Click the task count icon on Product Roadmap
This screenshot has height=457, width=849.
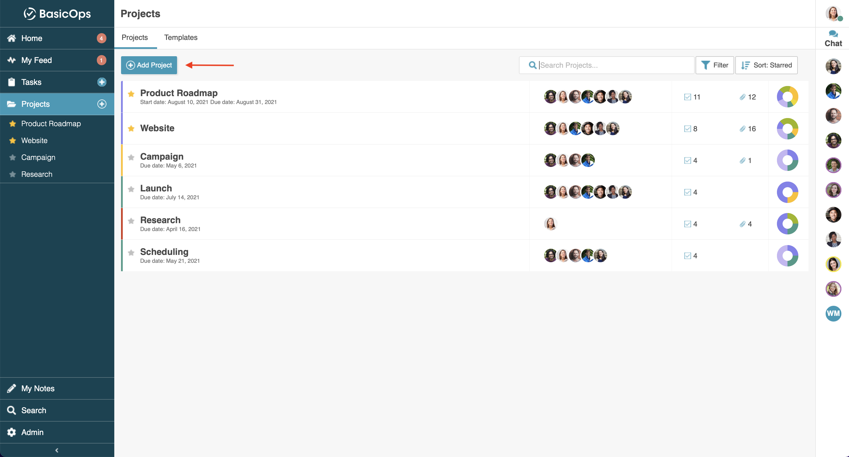687,97
